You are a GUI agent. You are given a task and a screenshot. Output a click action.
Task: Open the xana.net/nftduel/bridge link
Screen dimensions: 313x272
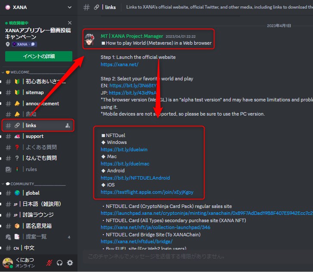pyautogui.click(x=136, y=241)
